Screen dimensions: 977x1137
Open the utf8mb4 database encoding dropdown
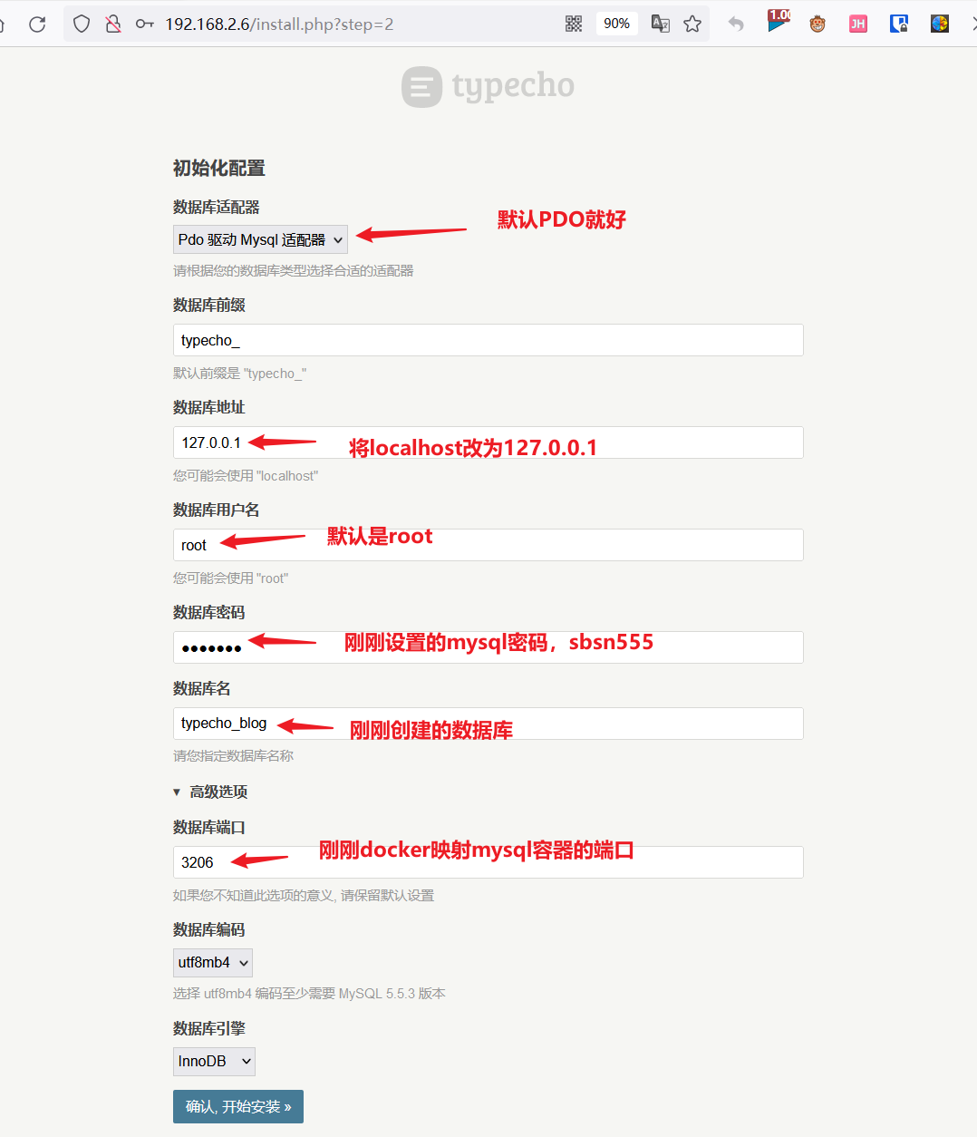point(212,962)
